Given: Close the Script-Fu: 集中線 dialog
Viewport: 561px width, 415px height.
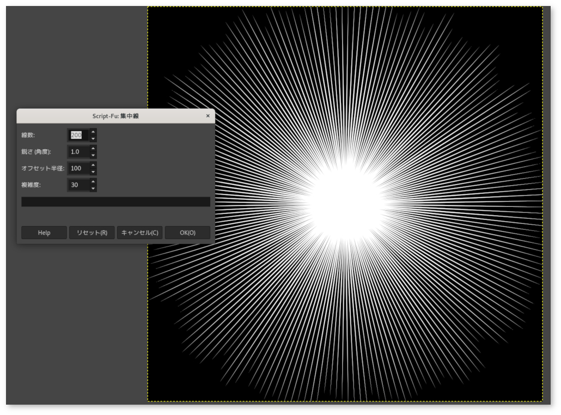Looking at the screenshot, I should (x=208, y=116).
